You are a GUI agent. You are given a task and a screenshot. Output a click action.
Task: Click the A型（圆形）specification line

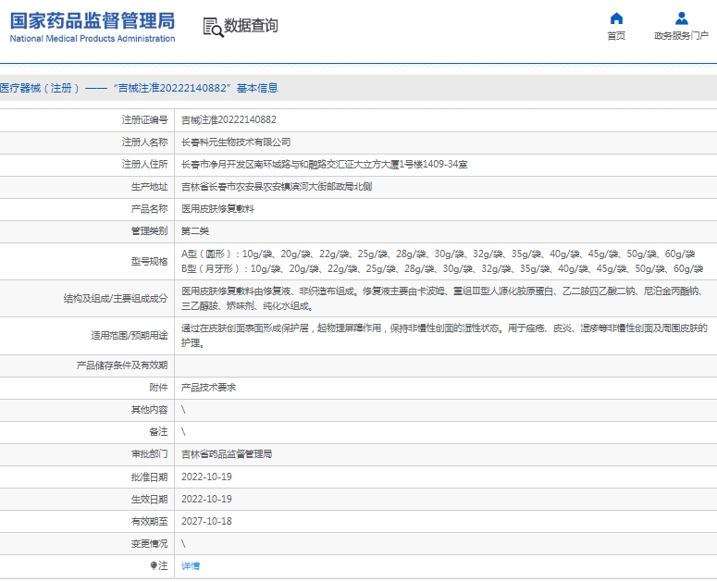point(437,254)
